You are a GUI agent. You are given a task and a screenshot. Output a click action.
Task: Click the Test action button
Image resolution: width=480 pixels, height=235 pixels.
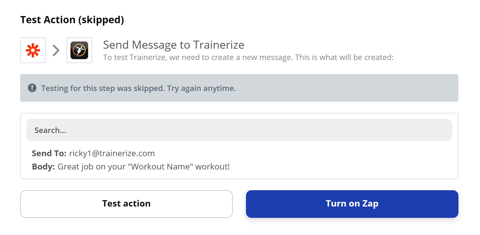126,204
